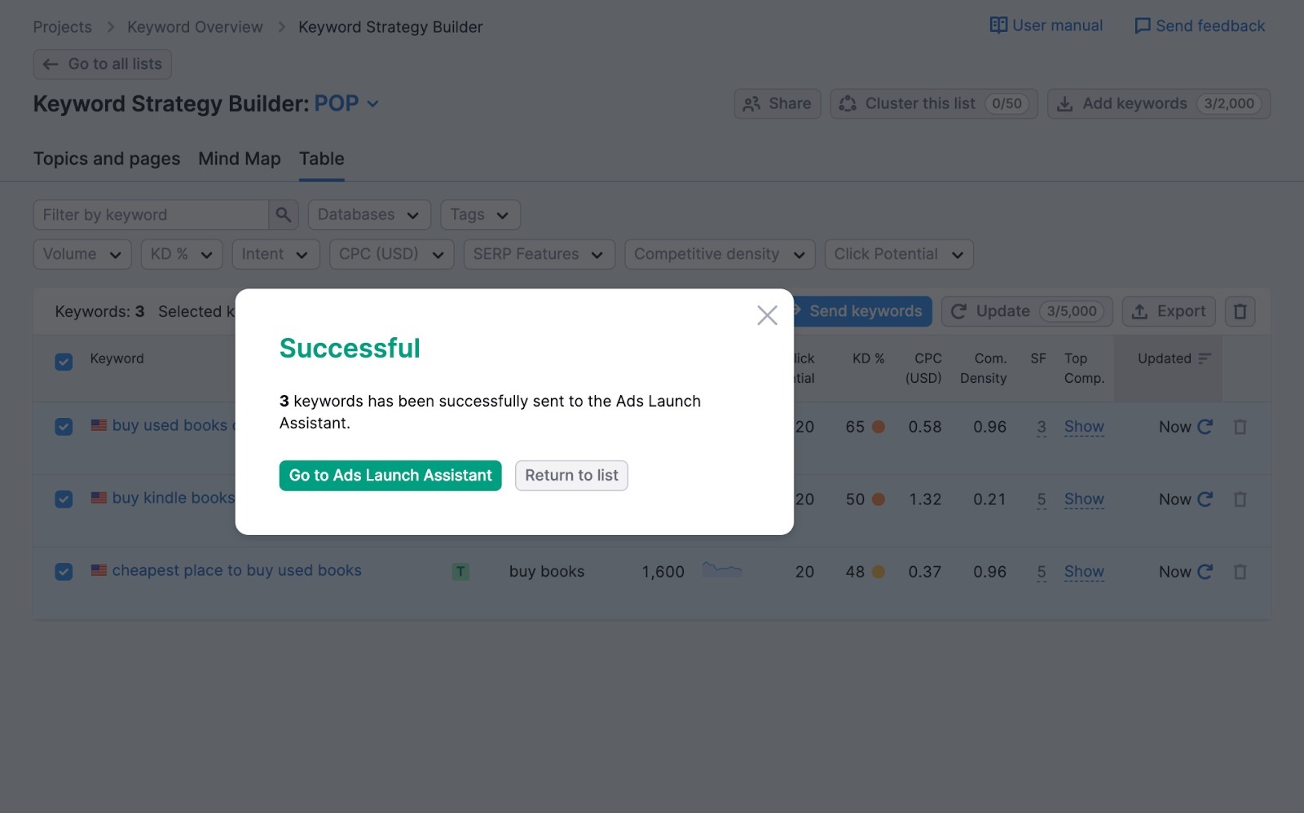
Task: Refresh the buy kindle books row
Action: click(x=1205, y=499)
